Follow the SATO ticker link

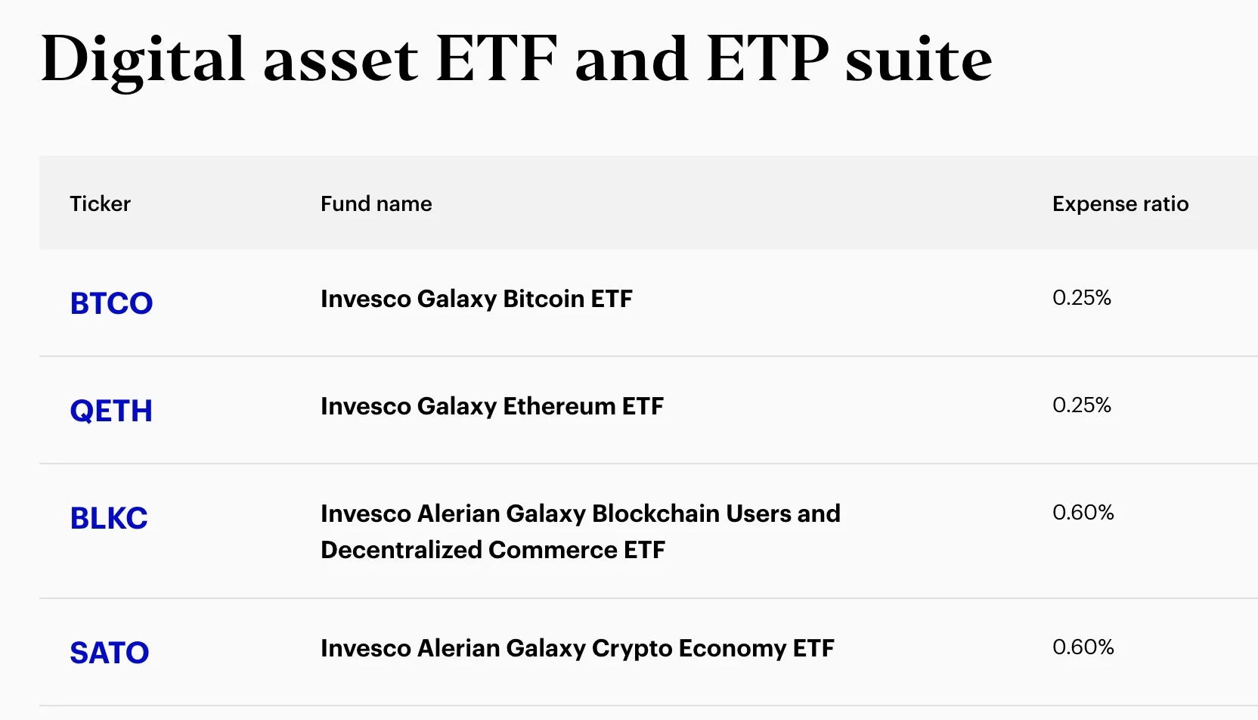(110, 653)
